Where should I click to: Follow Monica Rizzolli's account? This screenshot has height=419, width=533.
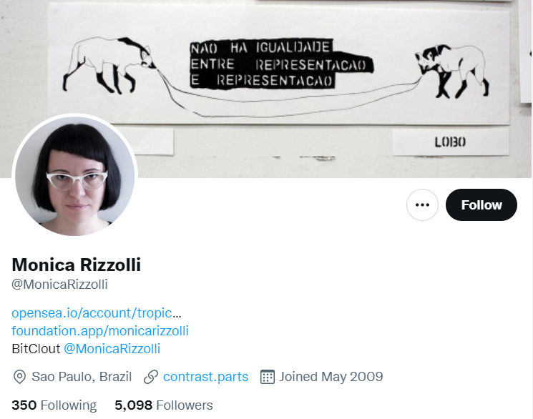(481, 205)
